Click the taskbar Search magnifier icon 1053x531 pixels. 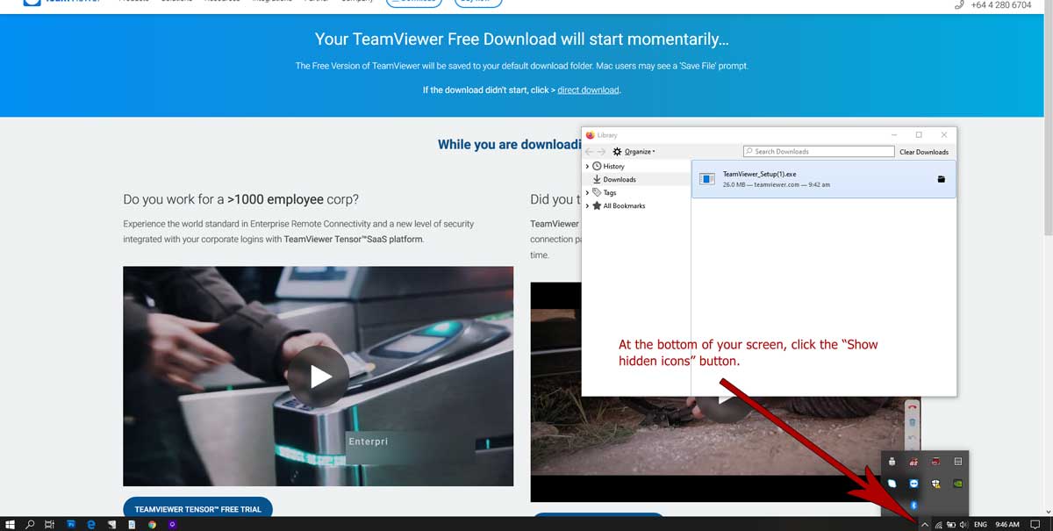pyautogui.click(x=30, y=524)
